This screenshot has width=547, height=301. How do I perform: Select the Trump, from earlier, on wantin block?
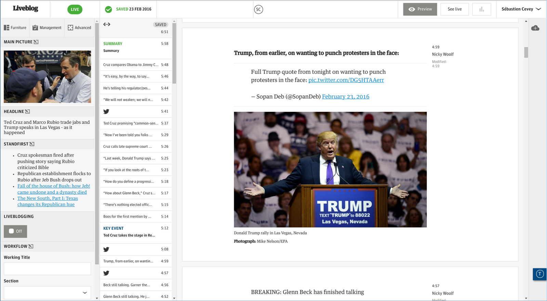pos(136,261)
